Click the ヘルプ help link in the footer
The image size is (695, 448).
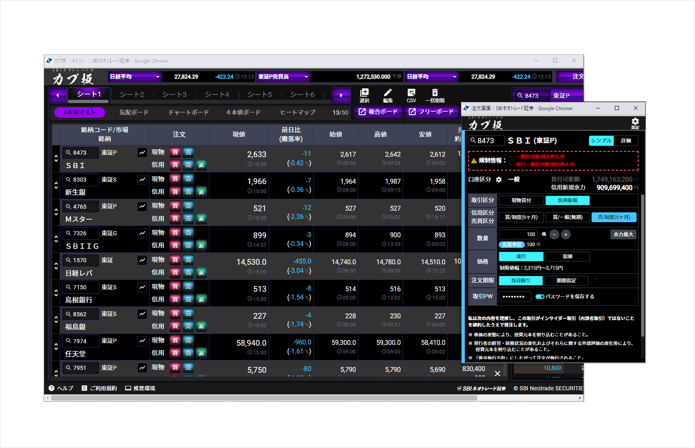point(61,388)
